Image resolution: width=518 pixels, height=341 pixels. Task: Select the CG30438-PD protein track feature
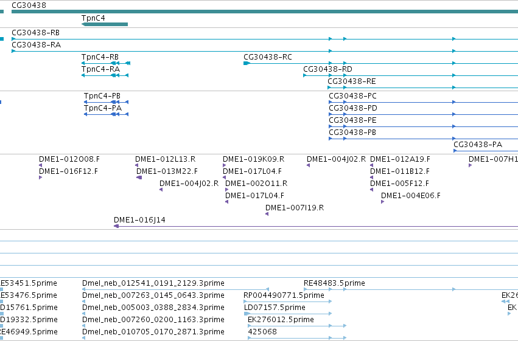pos(423,114)
